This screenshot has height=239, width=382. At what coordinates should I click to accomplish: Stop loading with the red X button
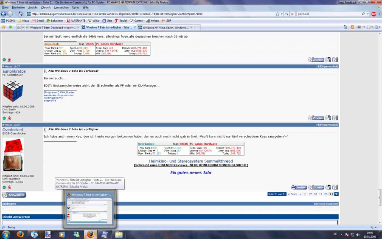pos(292,14)
